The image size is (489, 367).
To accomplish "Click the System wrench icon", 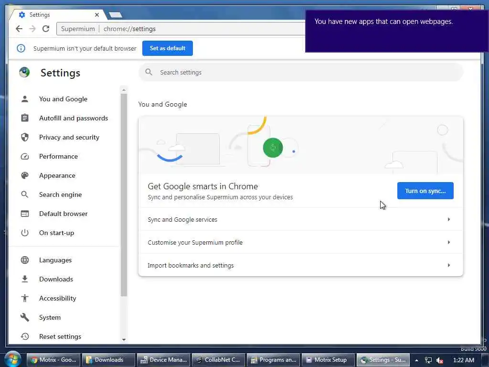I will (x=25, y=317).
